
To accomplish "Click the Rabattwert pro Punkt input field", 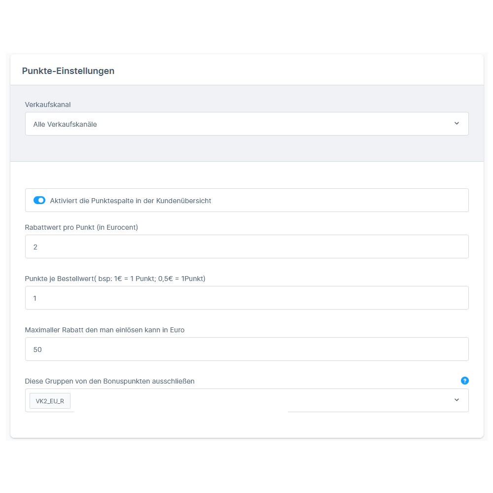I will pyautogui.click(x=246, y=246).
